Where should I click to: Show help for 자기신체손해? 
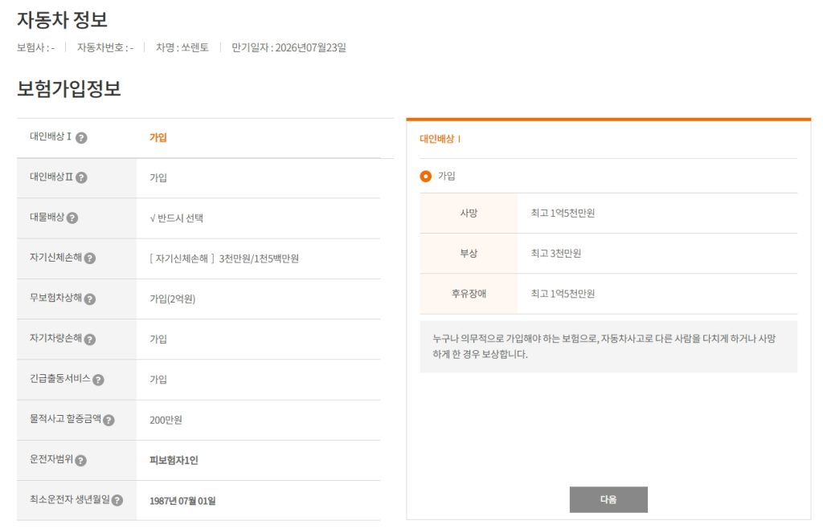[x=90, y=258]
